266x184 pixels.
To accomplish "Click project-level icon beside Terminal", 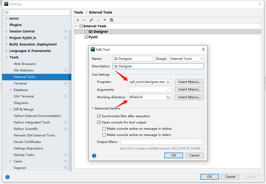I will click(x=66, y=83).
